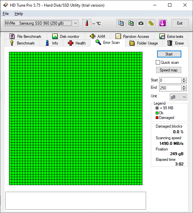The image size is (193, 213).
Task: Focus the End position input field
Action: 170,88
